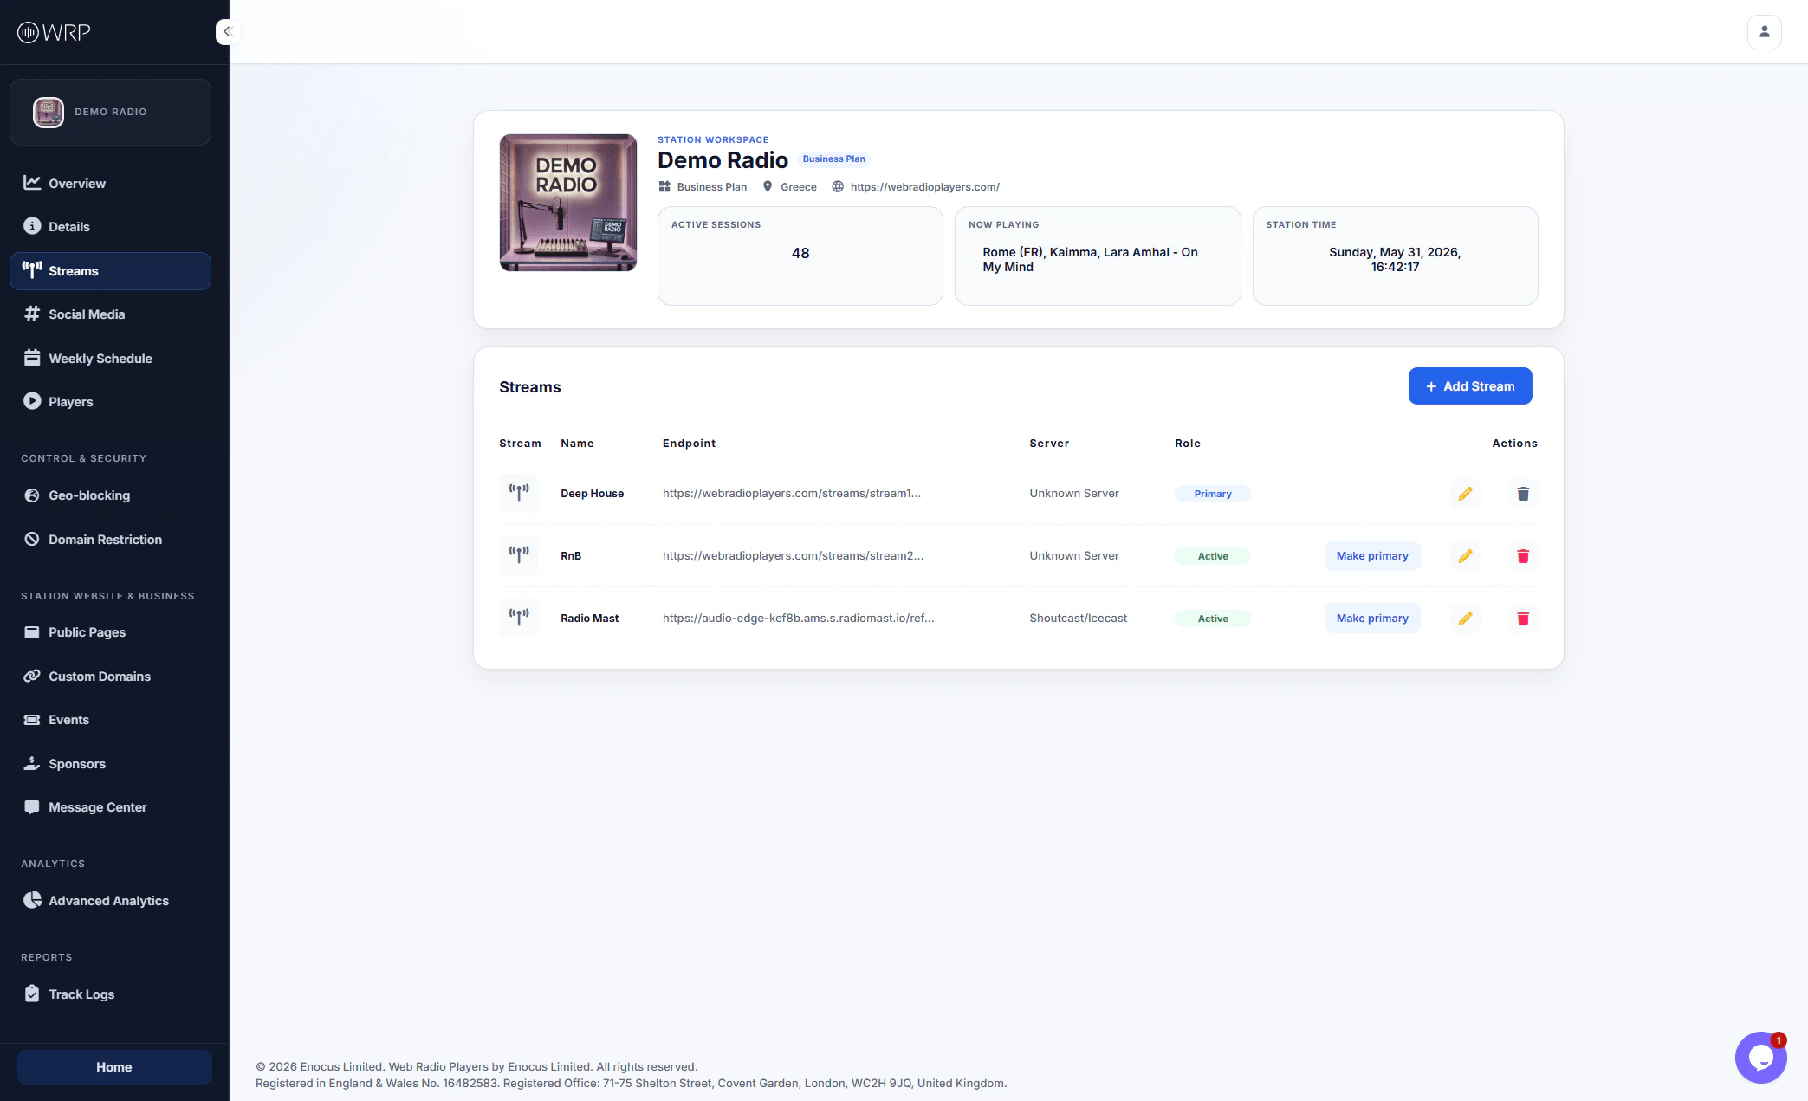Go to Players page
This screenshot has width=1808, height=1101.
tap(110, 401)
